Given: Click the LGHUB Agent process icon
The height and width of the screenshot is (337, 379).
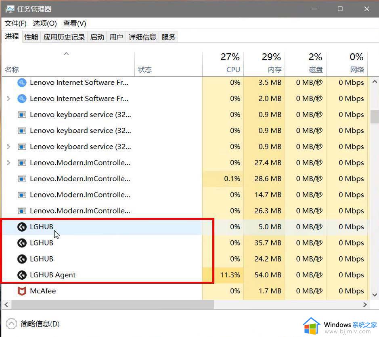Looking at the screenshot, I should 22,275.
